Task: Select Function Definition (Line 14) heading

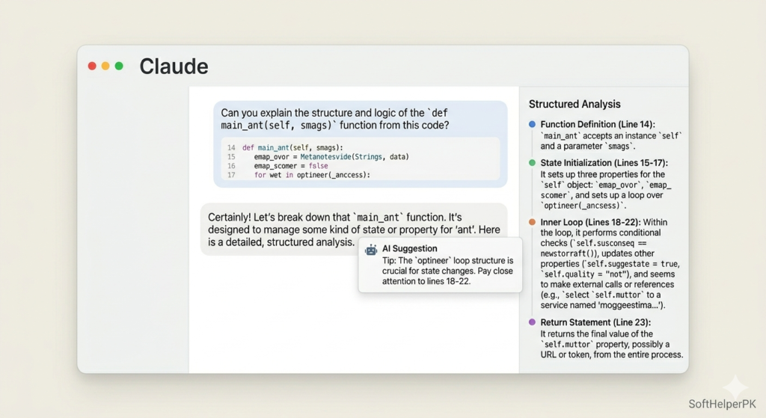Action: (598, 125)
